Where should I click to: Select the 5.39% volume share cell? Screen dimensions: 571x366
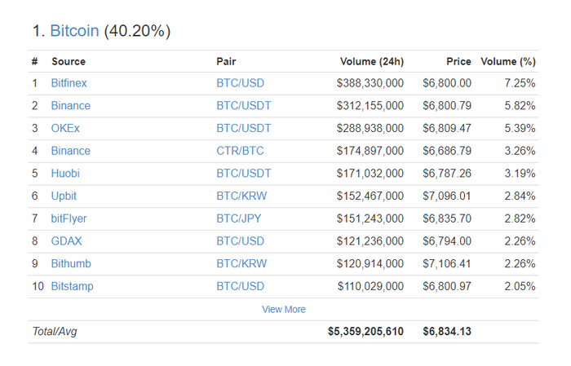coord(520,128)
